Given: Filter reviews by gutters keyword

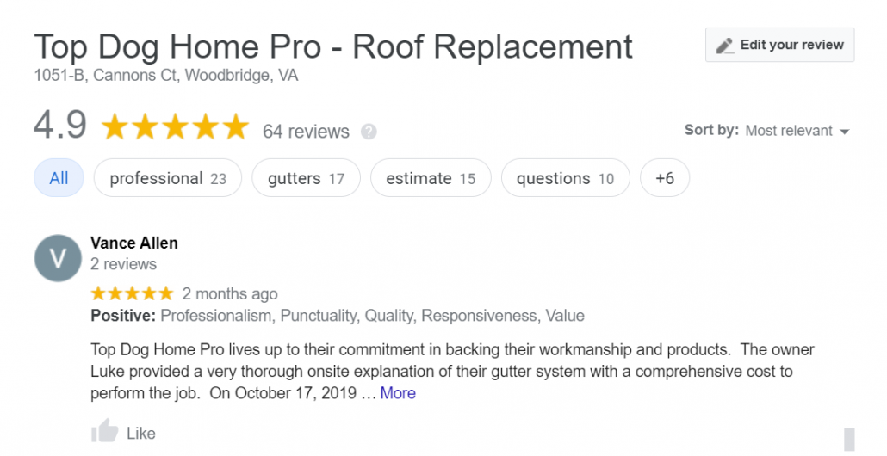Looking at the screenshot, I should [306, 178].
